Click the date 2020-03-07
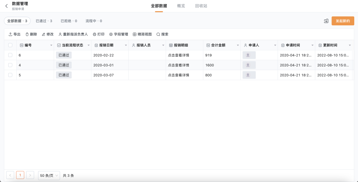Viewport: 358px width, 182px height. (x=103, y=75)
